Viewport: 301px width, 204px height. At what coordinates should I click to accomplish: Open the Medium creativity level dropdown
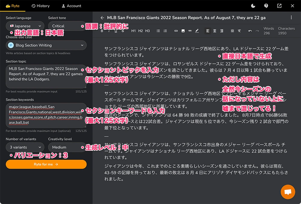click(x=67, y=147)
